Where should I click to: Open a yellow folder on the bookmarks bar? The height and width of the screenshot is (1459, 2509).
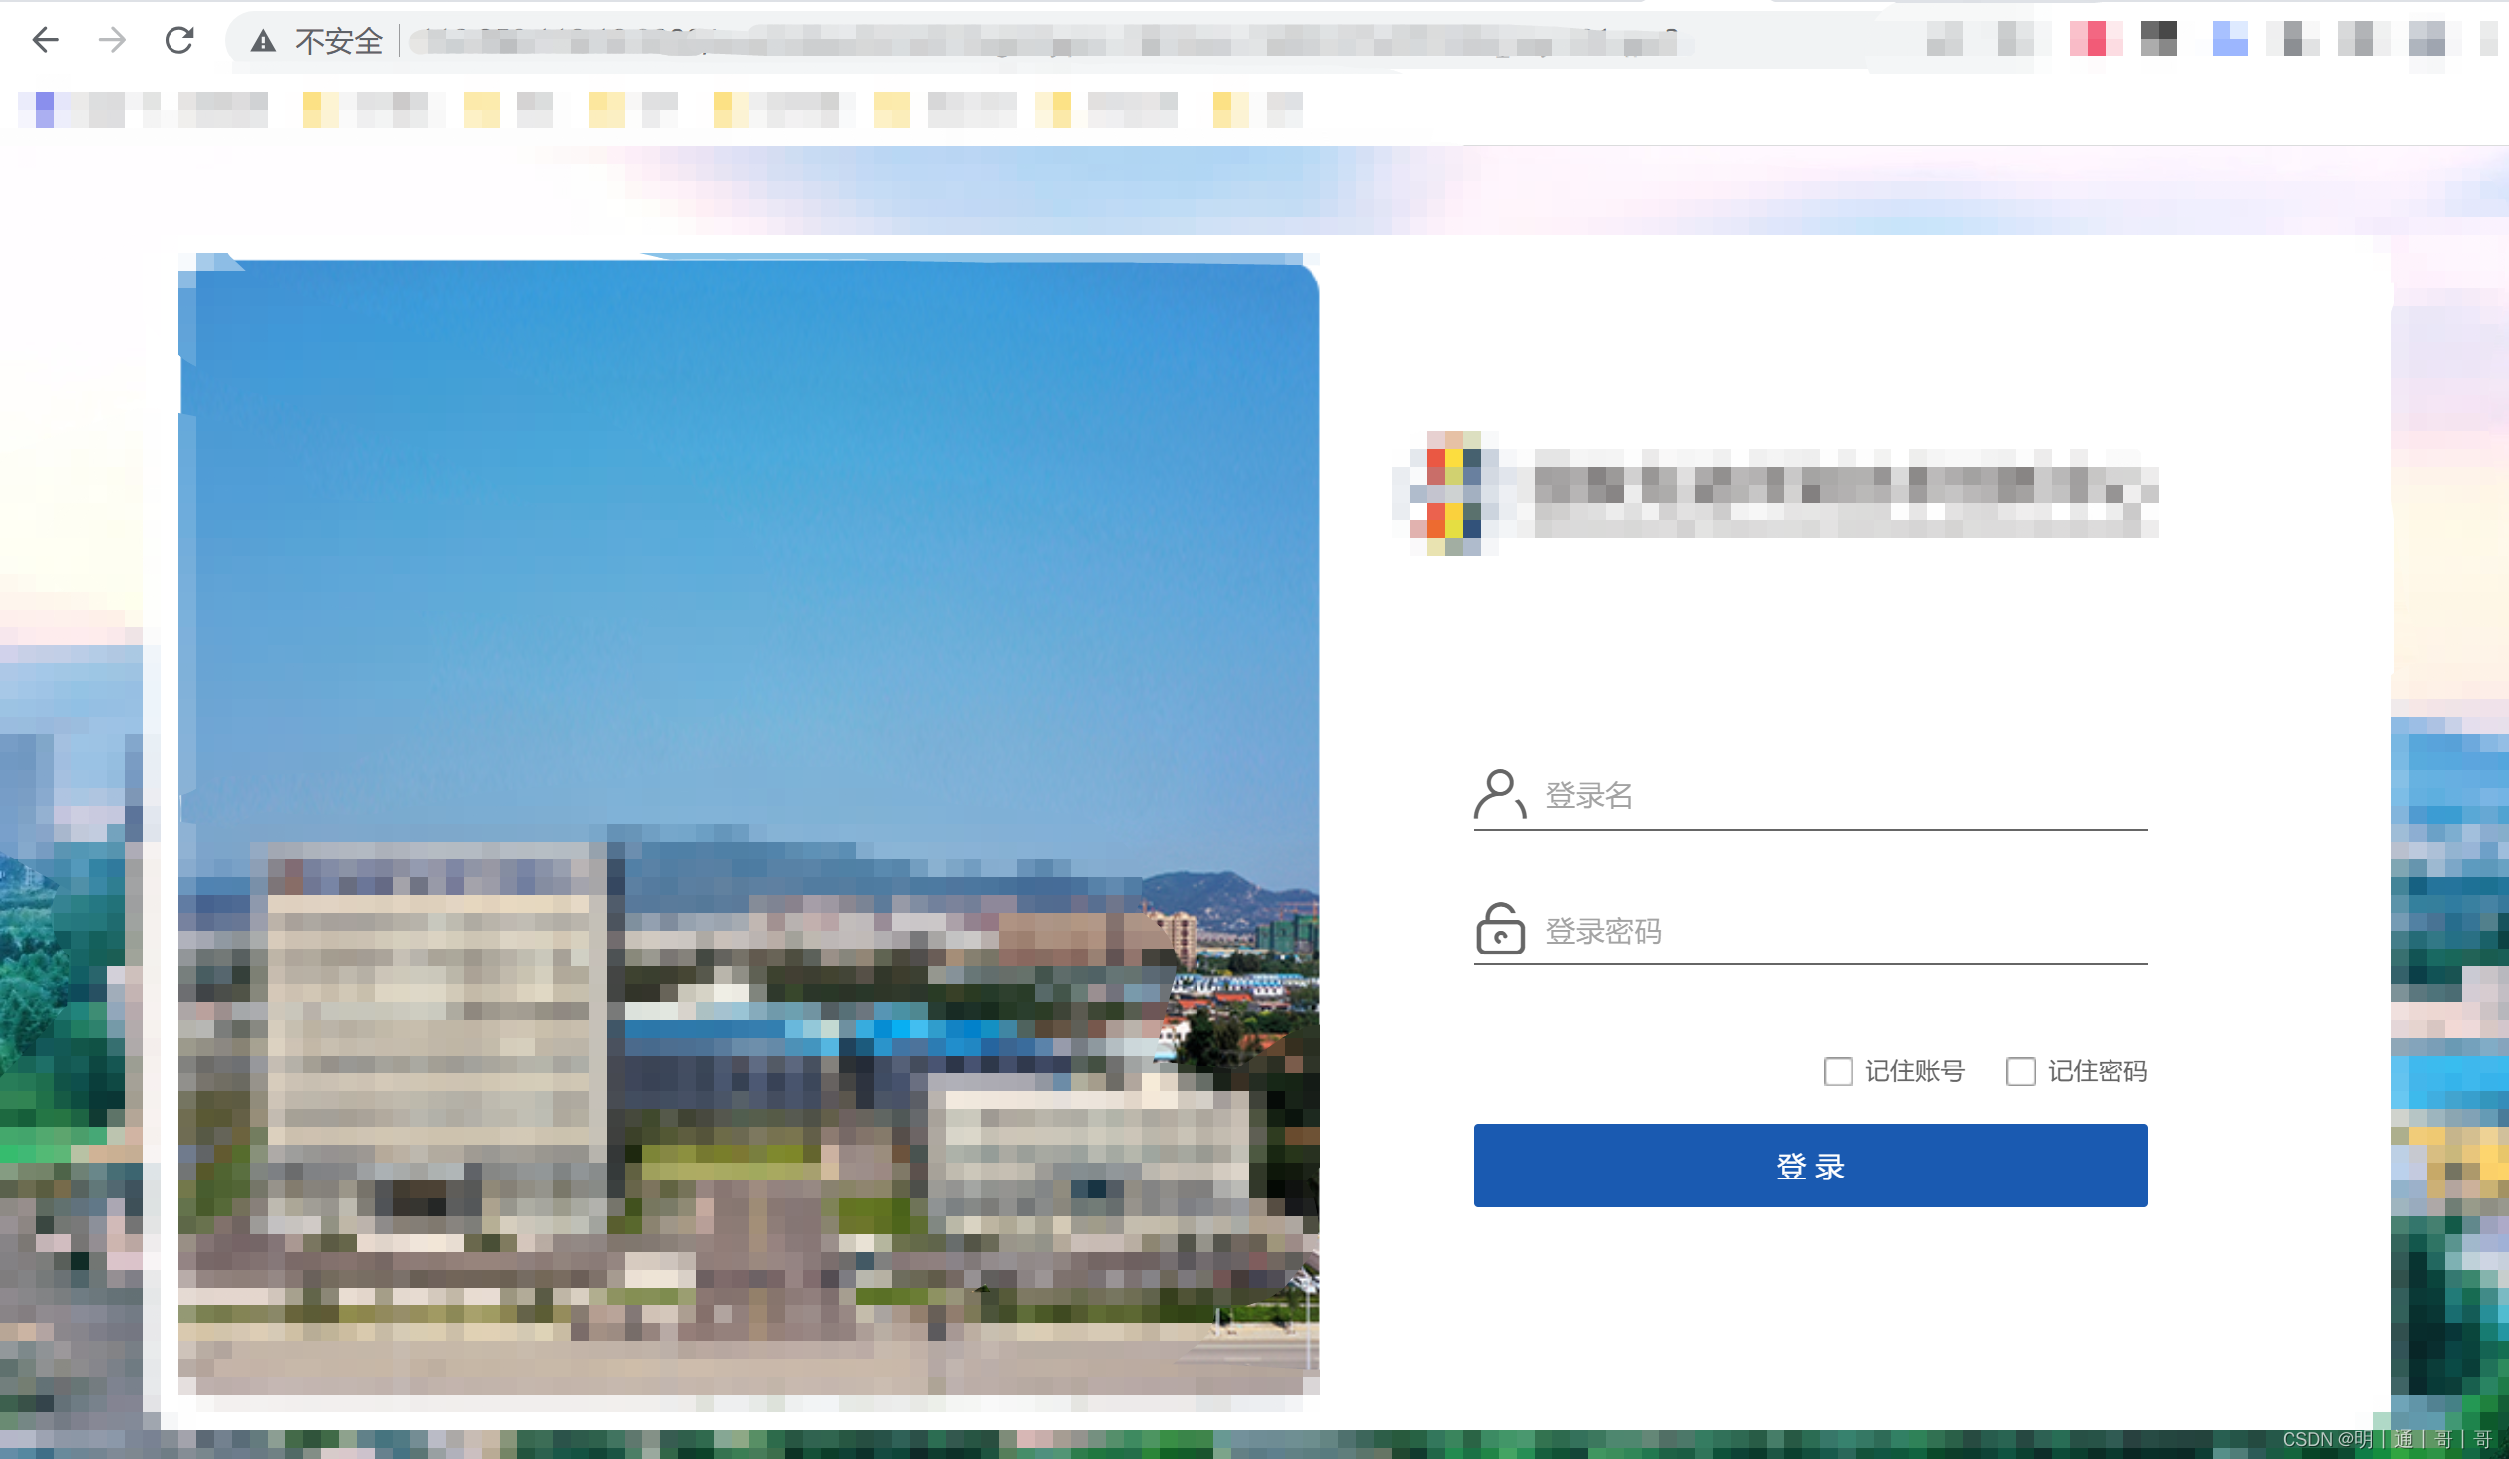click(313, 107)
